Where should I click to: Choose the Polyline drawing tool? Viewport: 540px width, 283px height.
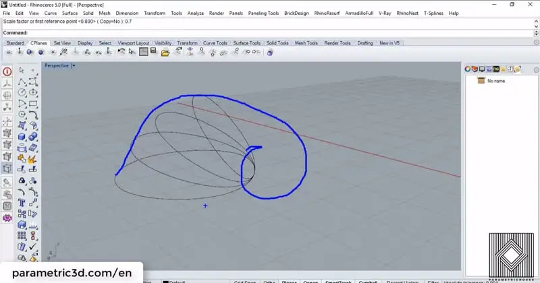[22, 82]
